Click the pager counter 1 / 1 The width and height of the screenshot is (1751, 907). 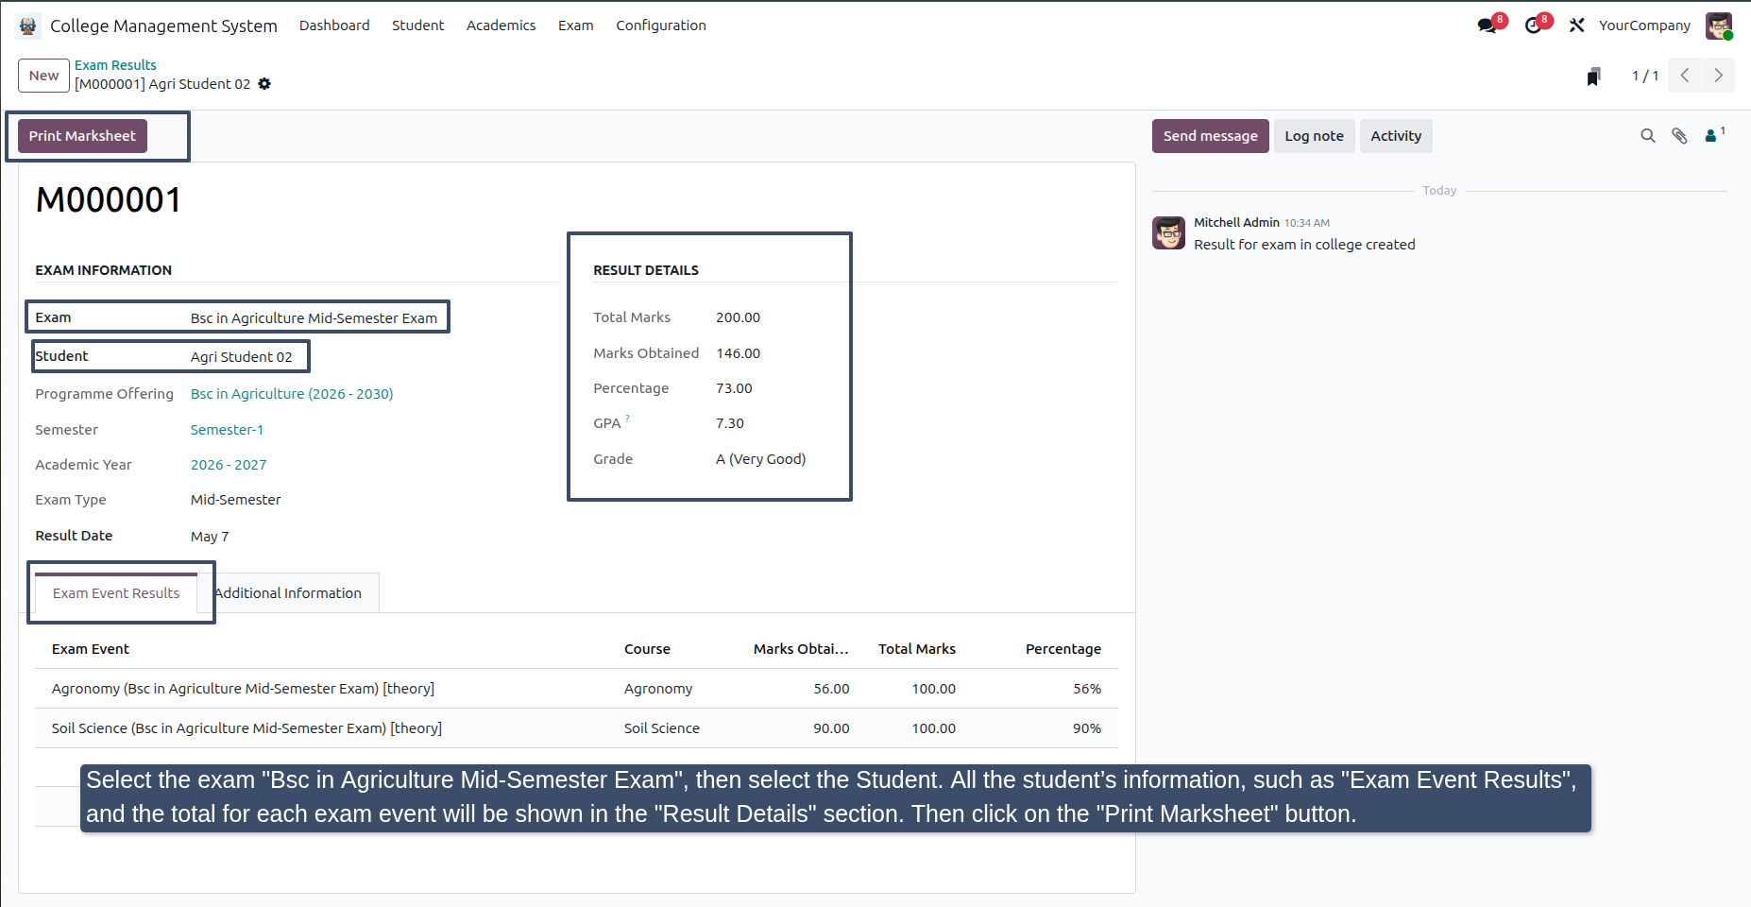click(x=1645, y=76)
